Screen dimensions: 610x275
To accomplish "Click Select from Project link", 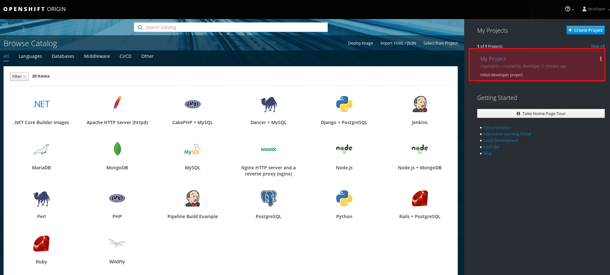I will (x=441, y=43).
